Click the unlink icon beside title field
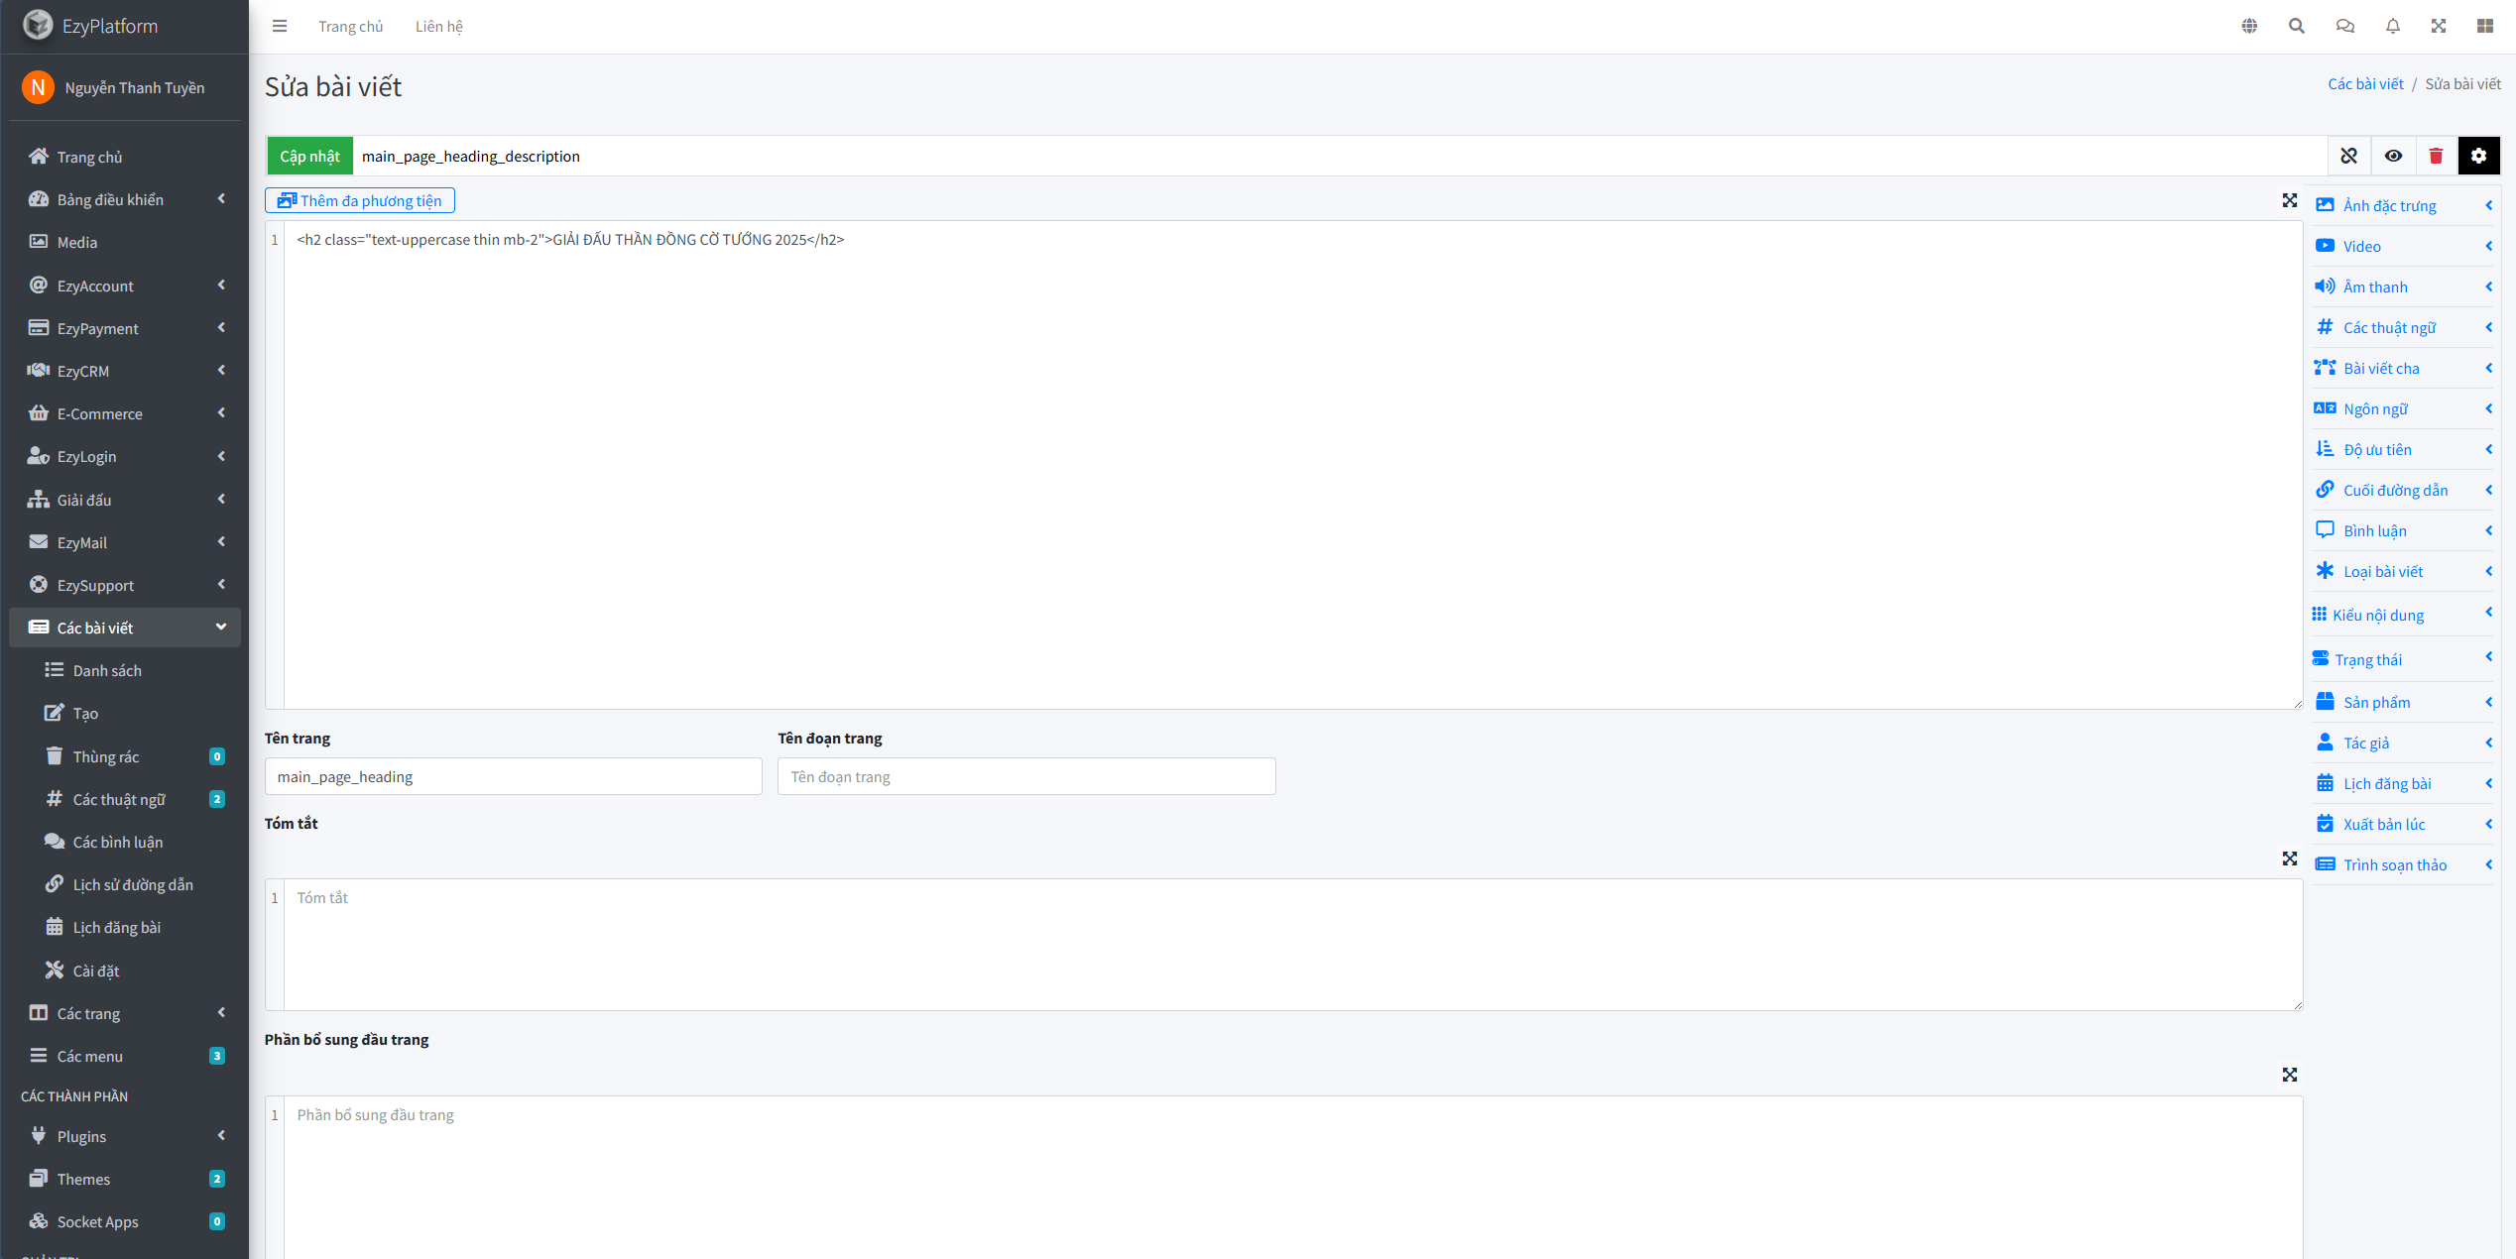2516x1259 pixels. pos(2348,156)
